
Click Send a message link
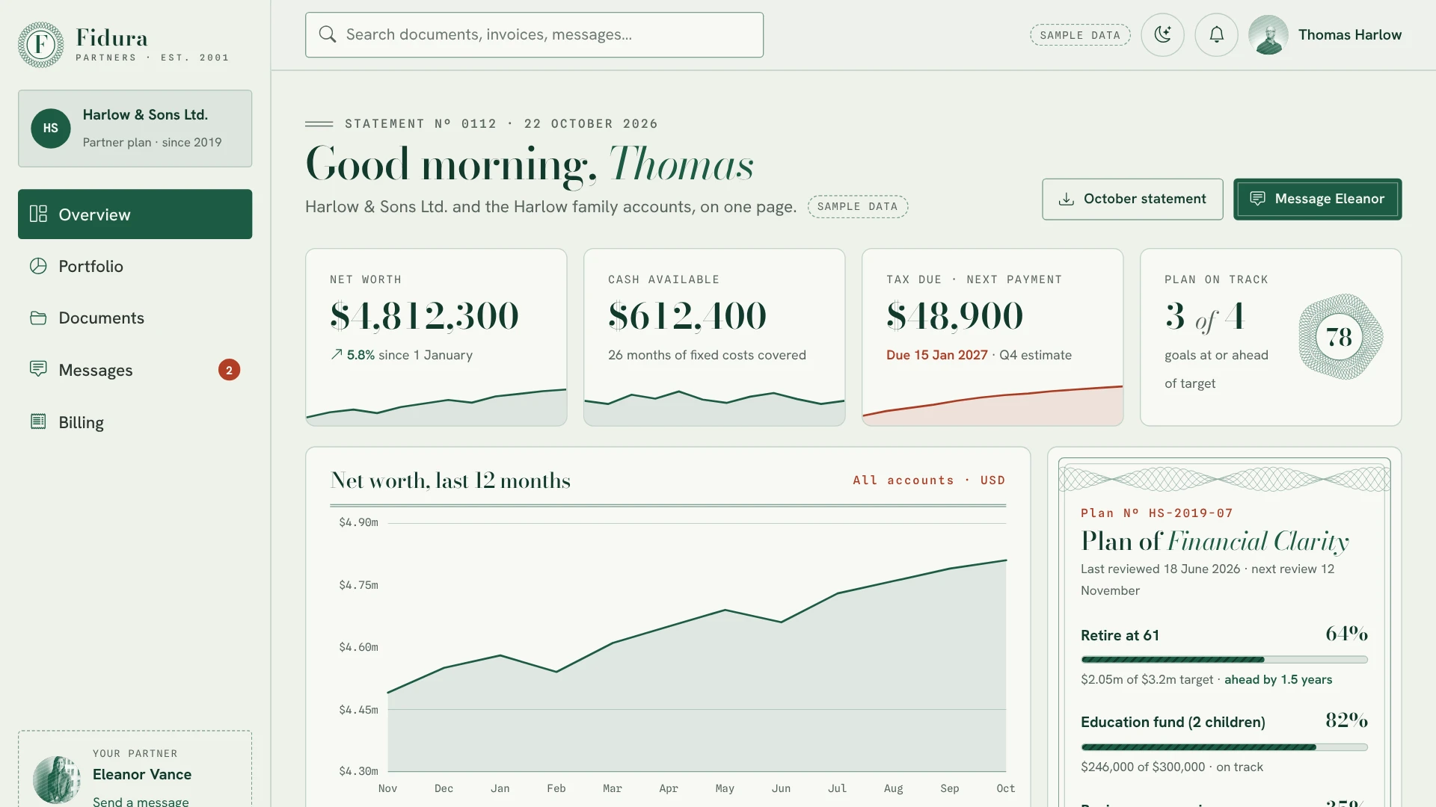141,801
